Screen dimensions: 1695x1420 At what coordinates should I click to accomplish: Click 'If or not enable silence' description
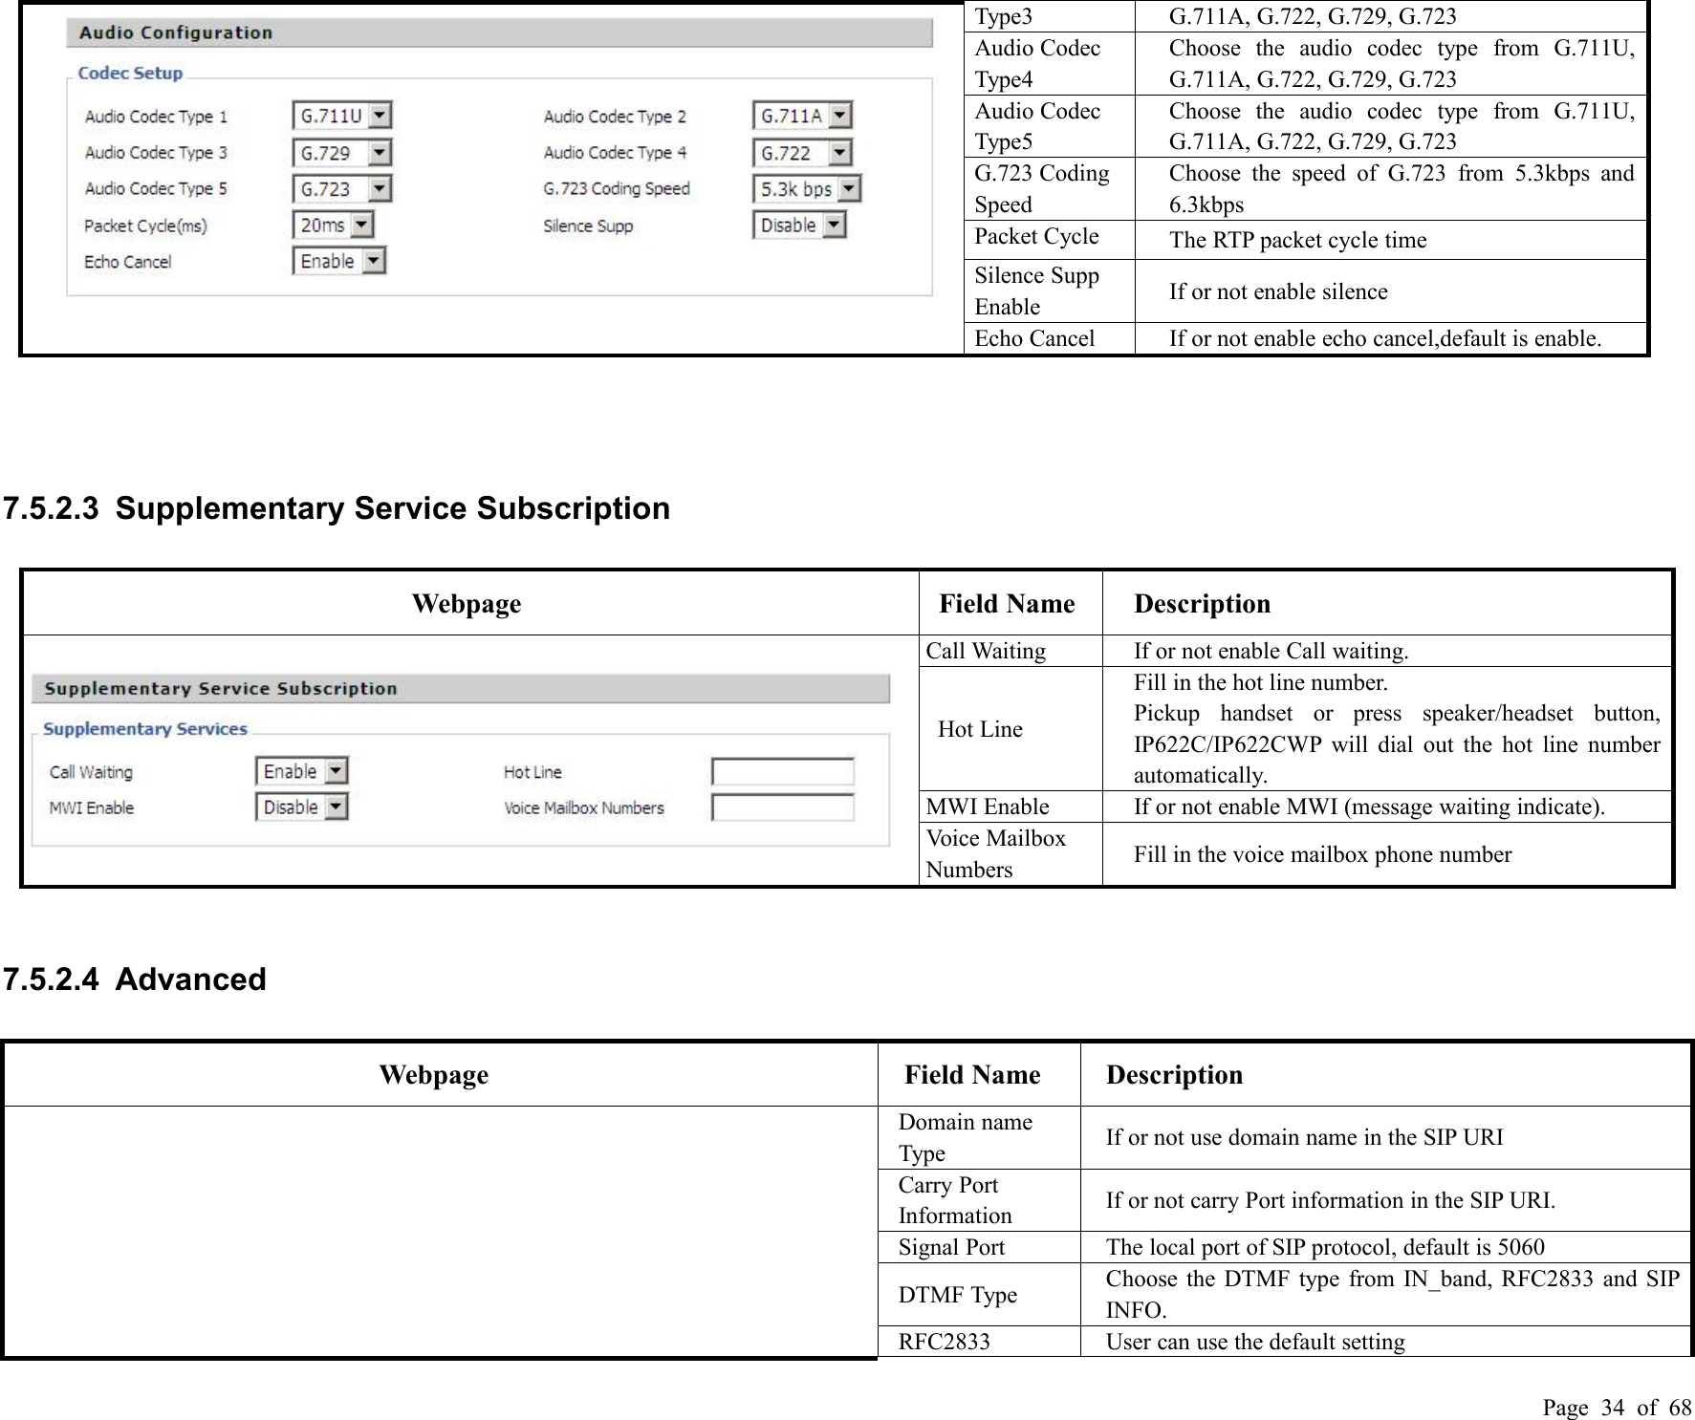tap(1278, 292)
